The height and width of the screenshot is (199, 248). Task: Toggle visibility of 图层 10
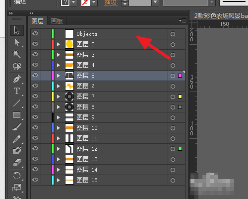(x=35, y=127)
